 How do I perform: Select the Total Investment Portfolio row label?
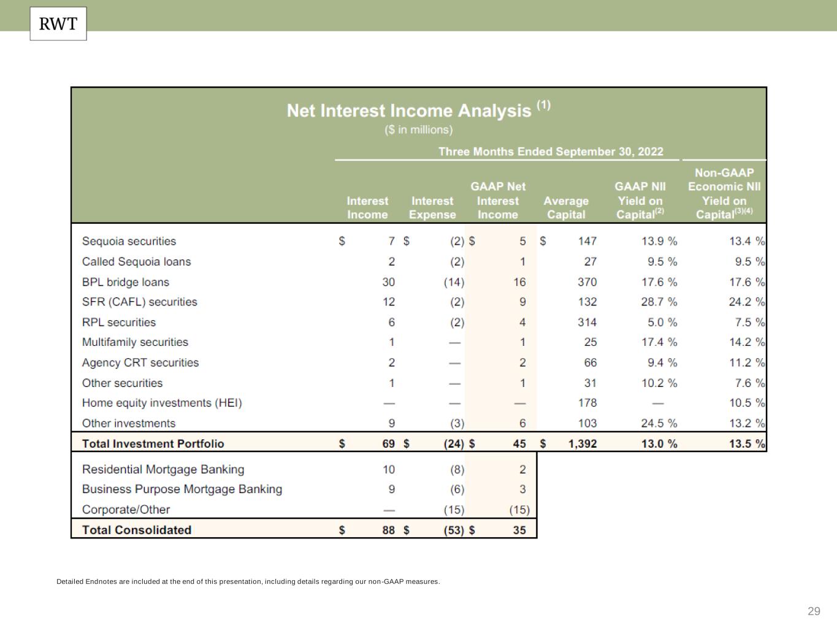[153, 443]
